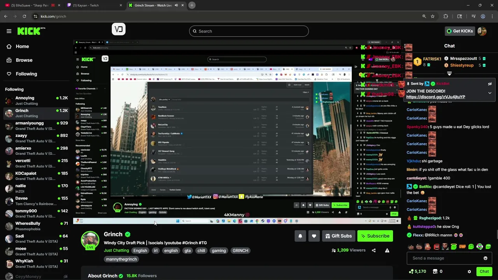
Task: Open Davee channel in sidebar
Action: click(x=36, y=201)
